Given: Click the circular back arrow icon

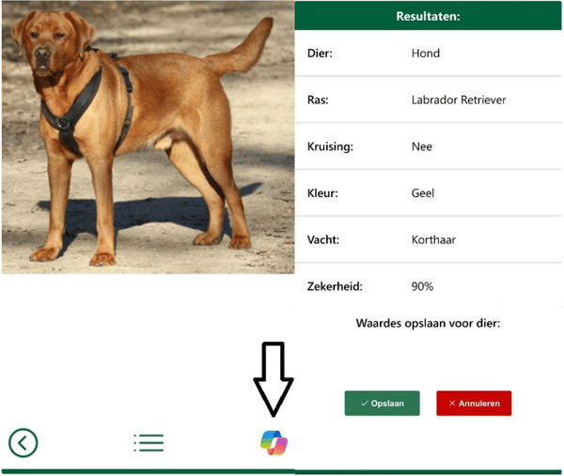Looking at the screenshot, I should [23, 442].
